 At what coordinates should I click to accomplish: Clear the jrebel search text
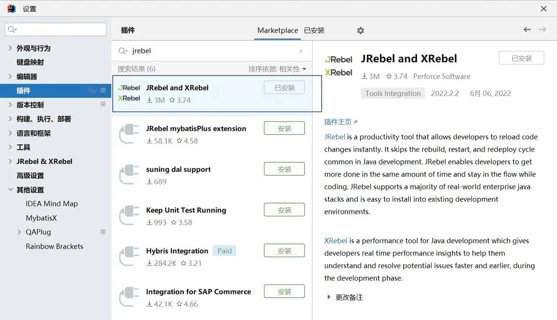(x=301, y=51)
